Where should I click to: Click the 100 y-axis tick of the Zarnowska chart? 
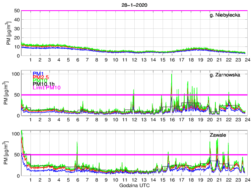[15, 74]
